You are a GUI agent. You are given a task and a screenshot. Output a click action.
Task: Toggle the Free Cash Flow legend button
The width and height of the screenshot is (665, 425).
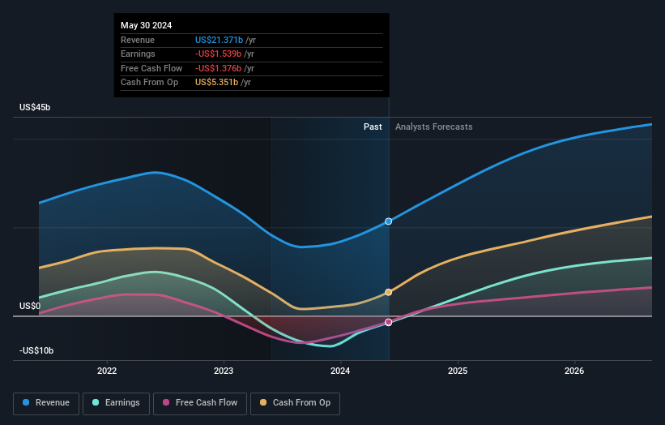(x=200, y=403)
